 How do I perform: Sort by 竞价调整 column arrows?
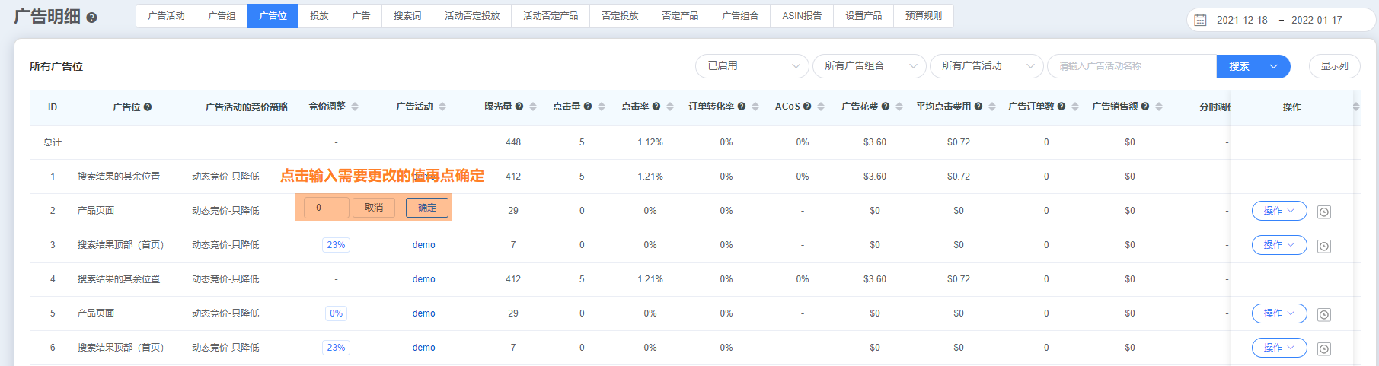pyautogui.click(x=355, y=107)
